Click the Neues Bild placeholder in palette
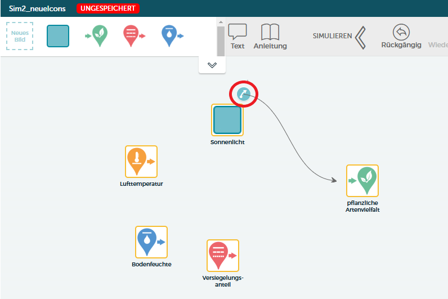This screenshot has height=299, width=448. tap(20, 36)
